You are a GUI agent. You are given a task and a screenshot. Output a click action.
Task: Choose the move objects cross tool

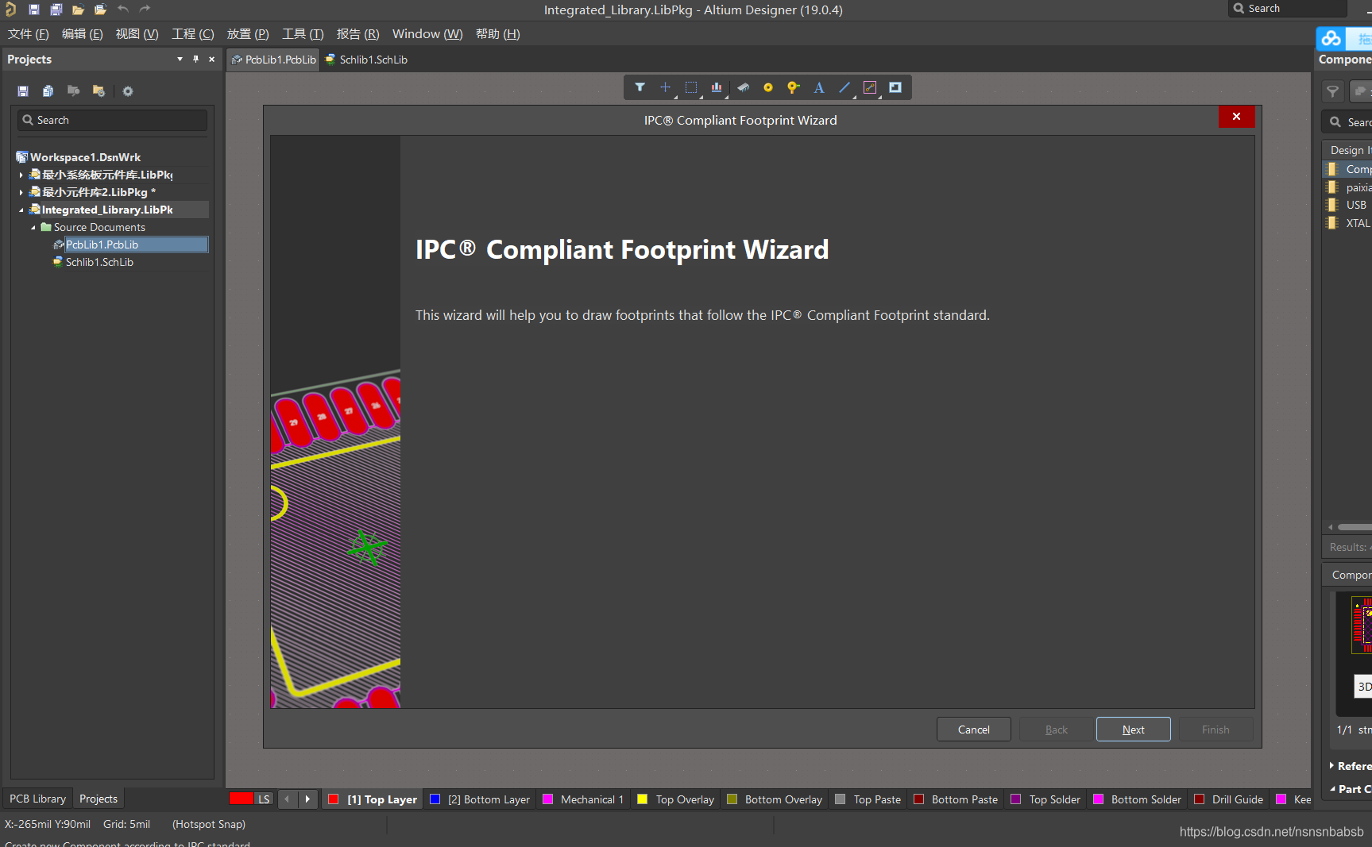point(666,87)
